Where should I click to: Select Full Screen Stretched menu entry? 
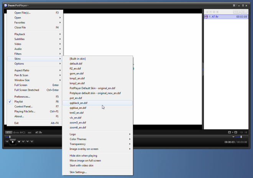[x=35, y=90]
